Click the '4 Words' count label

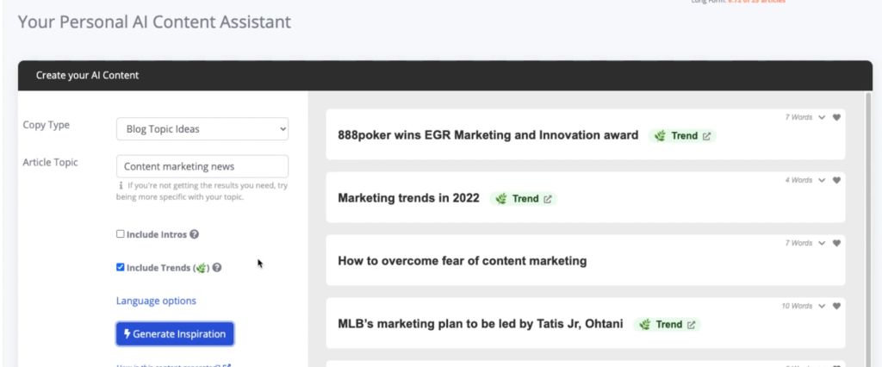pos(798,181)
